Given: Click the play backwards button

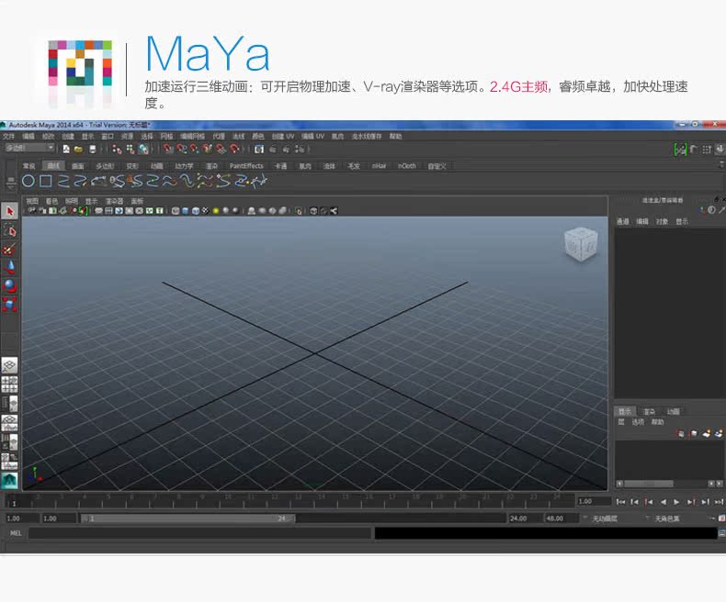Looking at the screenshot, I should click(664, 502).
